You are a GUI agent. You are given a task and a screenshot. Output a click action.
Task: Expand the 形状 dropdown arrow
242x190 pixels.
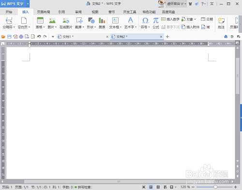tap(95, 27)
